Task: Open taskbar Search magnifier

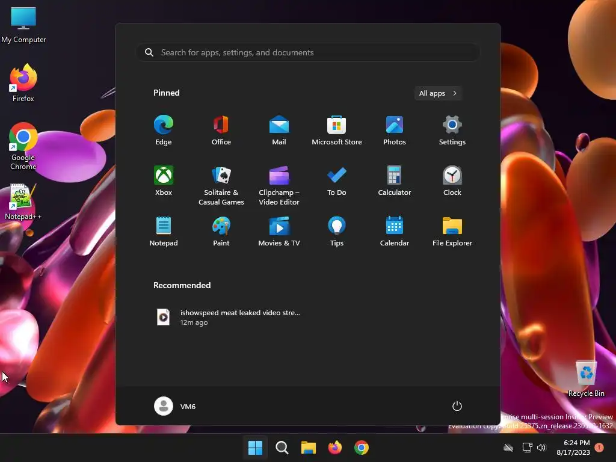Action: pyautogui.click(x=282, y=448)
